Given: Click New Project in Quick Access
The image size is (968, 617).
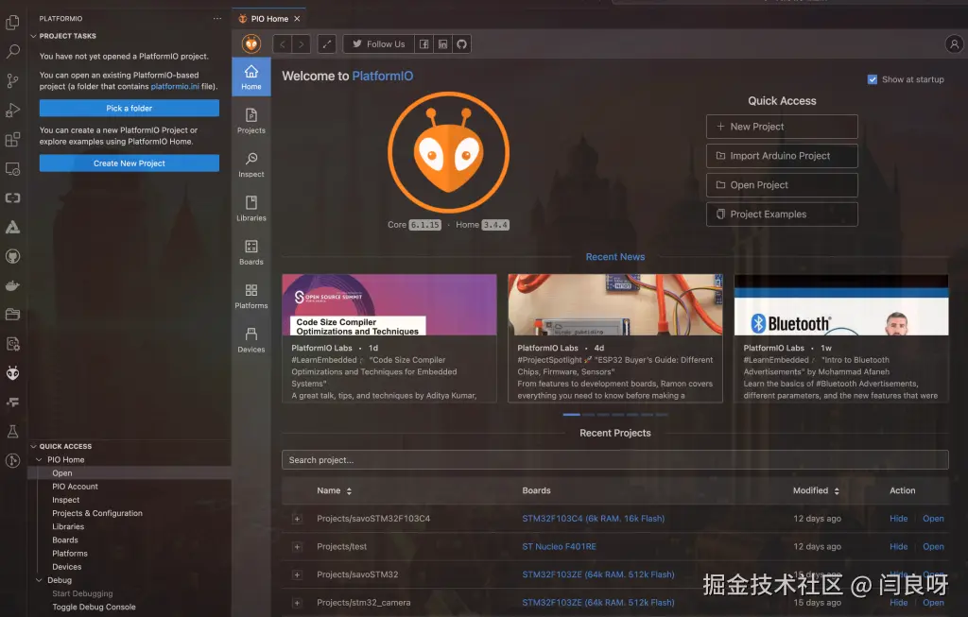Looking at the screenshot, I should click(x=782, y=127).
